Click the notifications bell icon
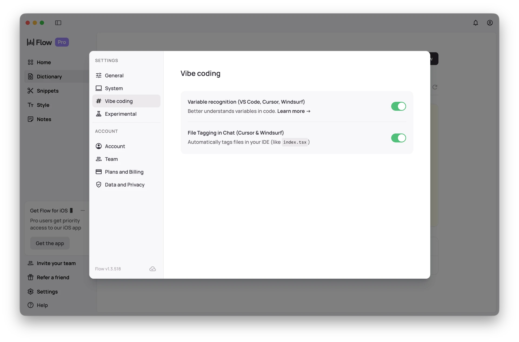 475,23
